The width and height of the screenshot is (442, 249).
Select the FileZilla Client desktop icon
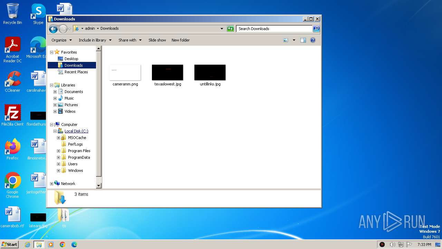[12, 116]
